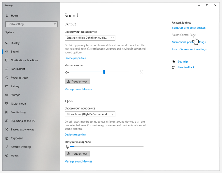Image resolution: width=222 pixels, height=173 pixels.
Task: Mute master volume via the speaker icon
Action: (67, 72)
